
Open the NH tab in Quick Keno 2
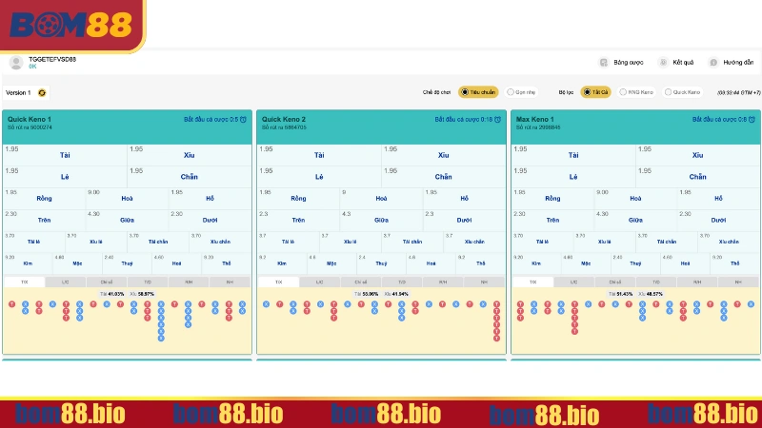[484, 282]
